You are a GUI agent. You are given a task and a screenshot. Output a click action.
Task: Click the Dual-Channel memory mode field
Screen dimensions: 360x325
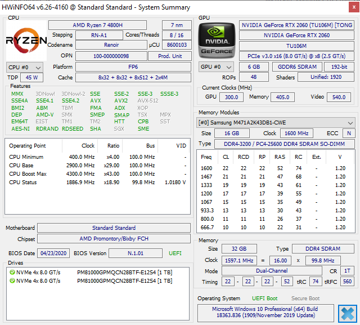[272, 271]
